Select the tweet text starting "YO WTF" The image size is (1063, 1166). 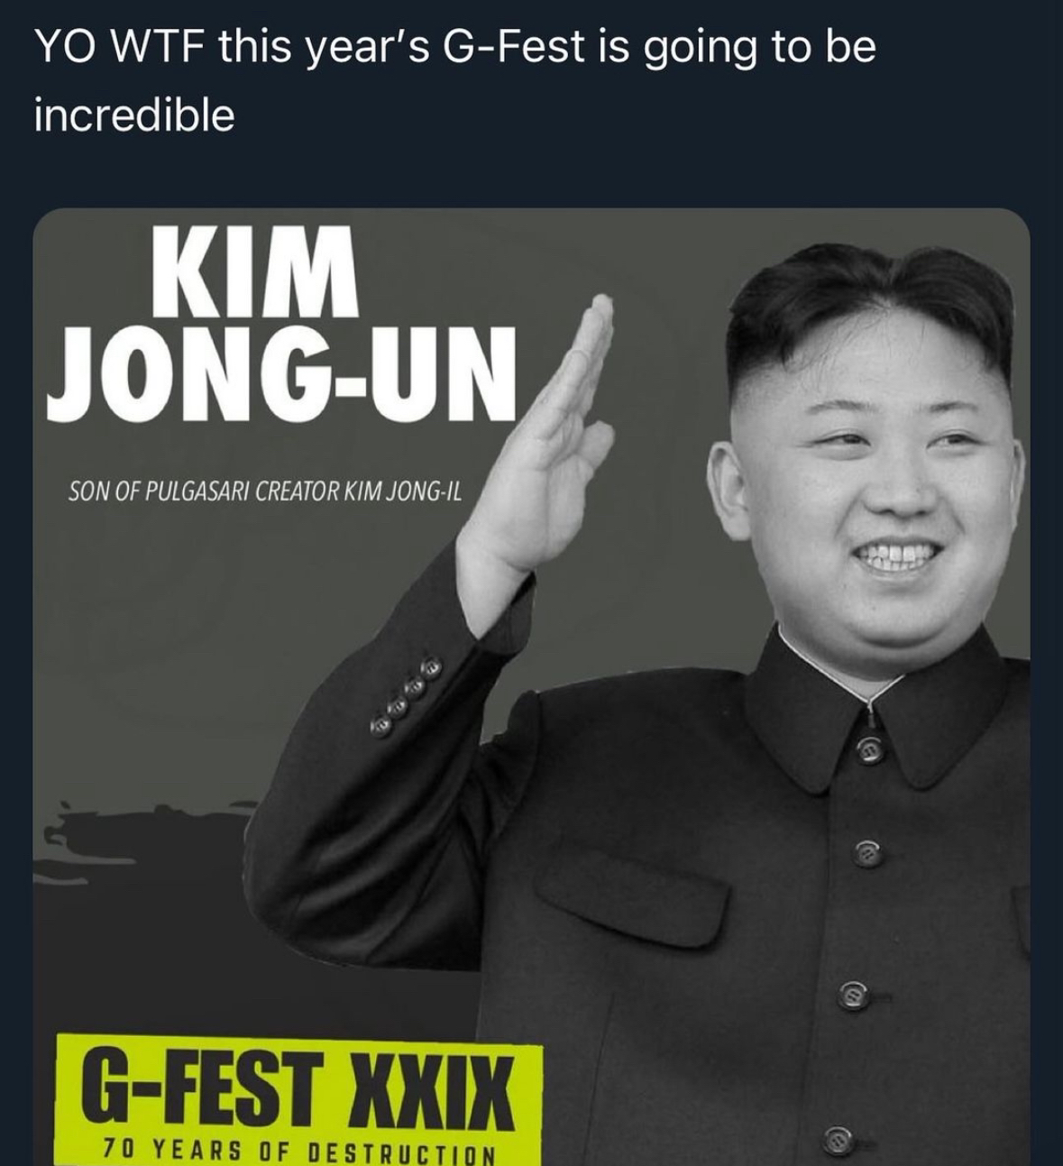coord(455,80)
